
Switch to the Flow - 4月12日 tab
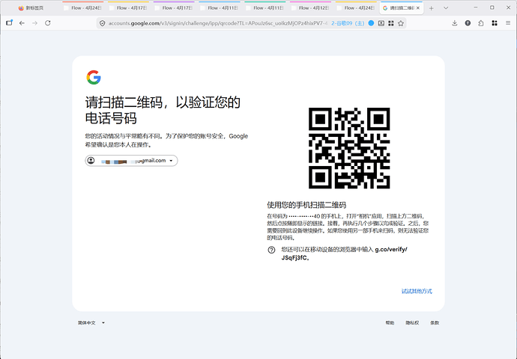[x=312, y=8]
